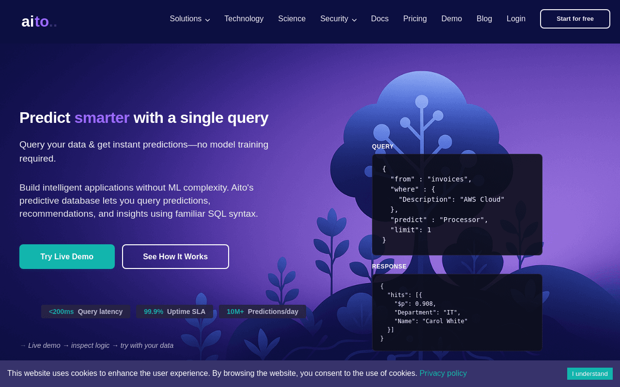This screenshot has width=620, height=387.
Task: Click the "from" : "invoices" query line
Action: click(431, 179)
